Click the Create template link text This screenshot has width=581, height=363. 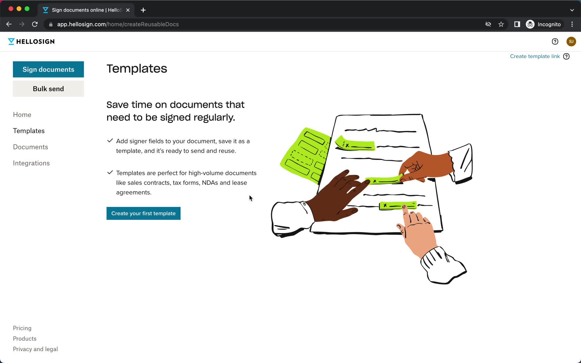pyautogui.click(x=535, y=56)
